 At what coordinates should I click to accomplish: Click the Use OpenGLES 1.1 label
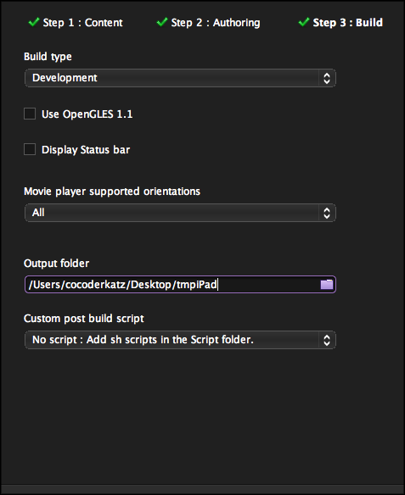click(x=87, y=114)
